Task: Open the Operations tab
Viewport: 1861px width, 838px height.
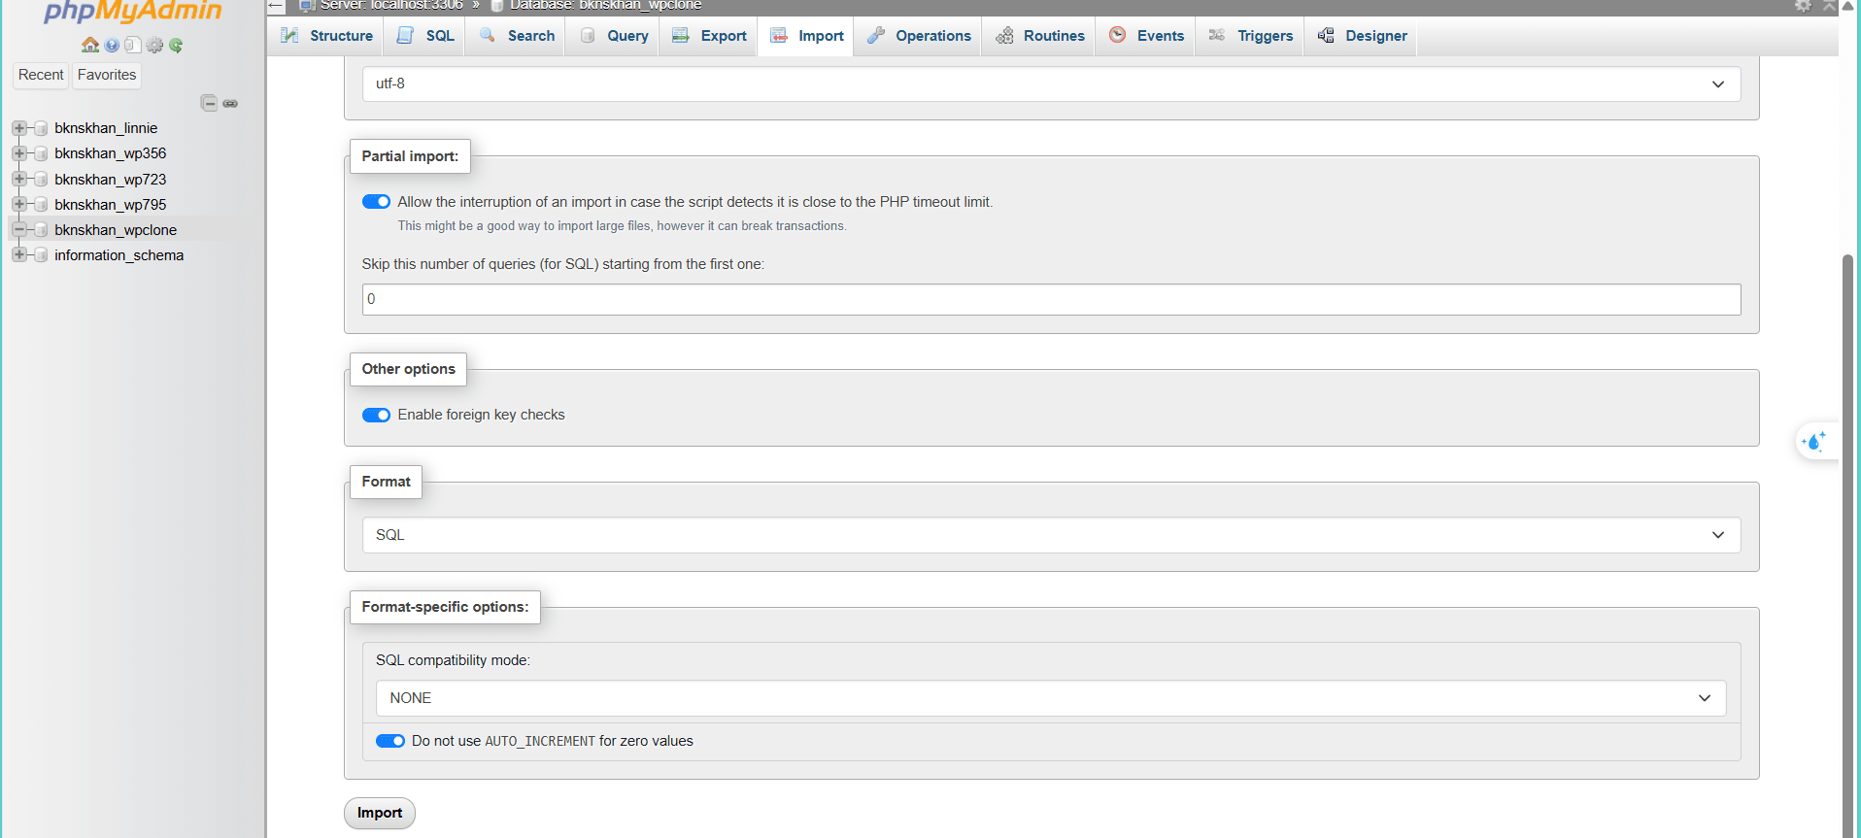Action: [919, 36]
